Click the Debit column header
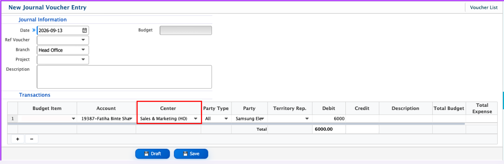This screenshot has height=164, width=504. point(329,108)
